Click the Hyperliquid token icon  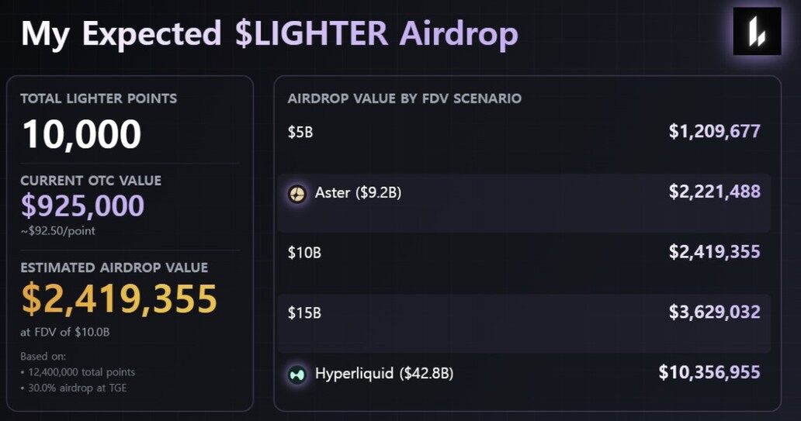[x=297, y=374]
